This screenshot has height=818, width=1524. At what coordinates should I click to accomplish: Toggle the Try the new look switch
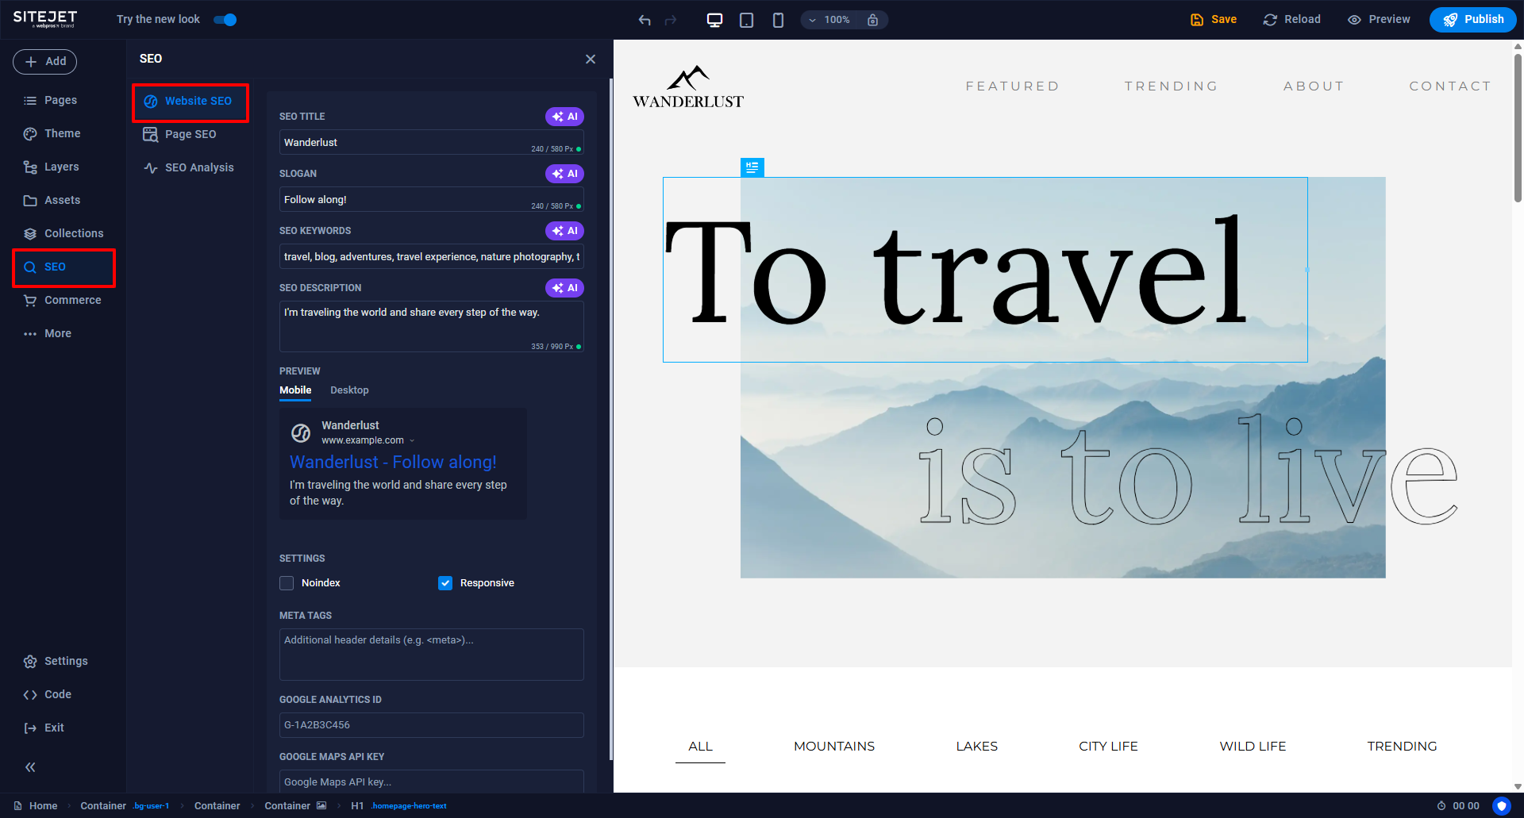pyautogui.click(x=225, y=20)
